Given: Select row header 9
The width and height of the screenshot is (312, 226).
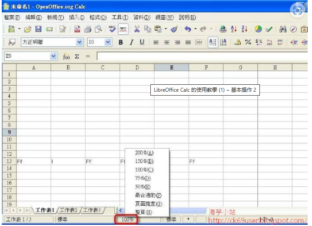Looking at the screenshot, I should [9, 132].
